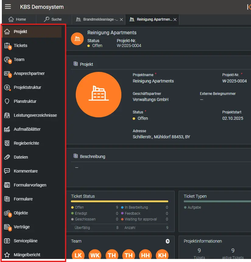Click the Dateien paperclip icon

click(x=7, y=157)
